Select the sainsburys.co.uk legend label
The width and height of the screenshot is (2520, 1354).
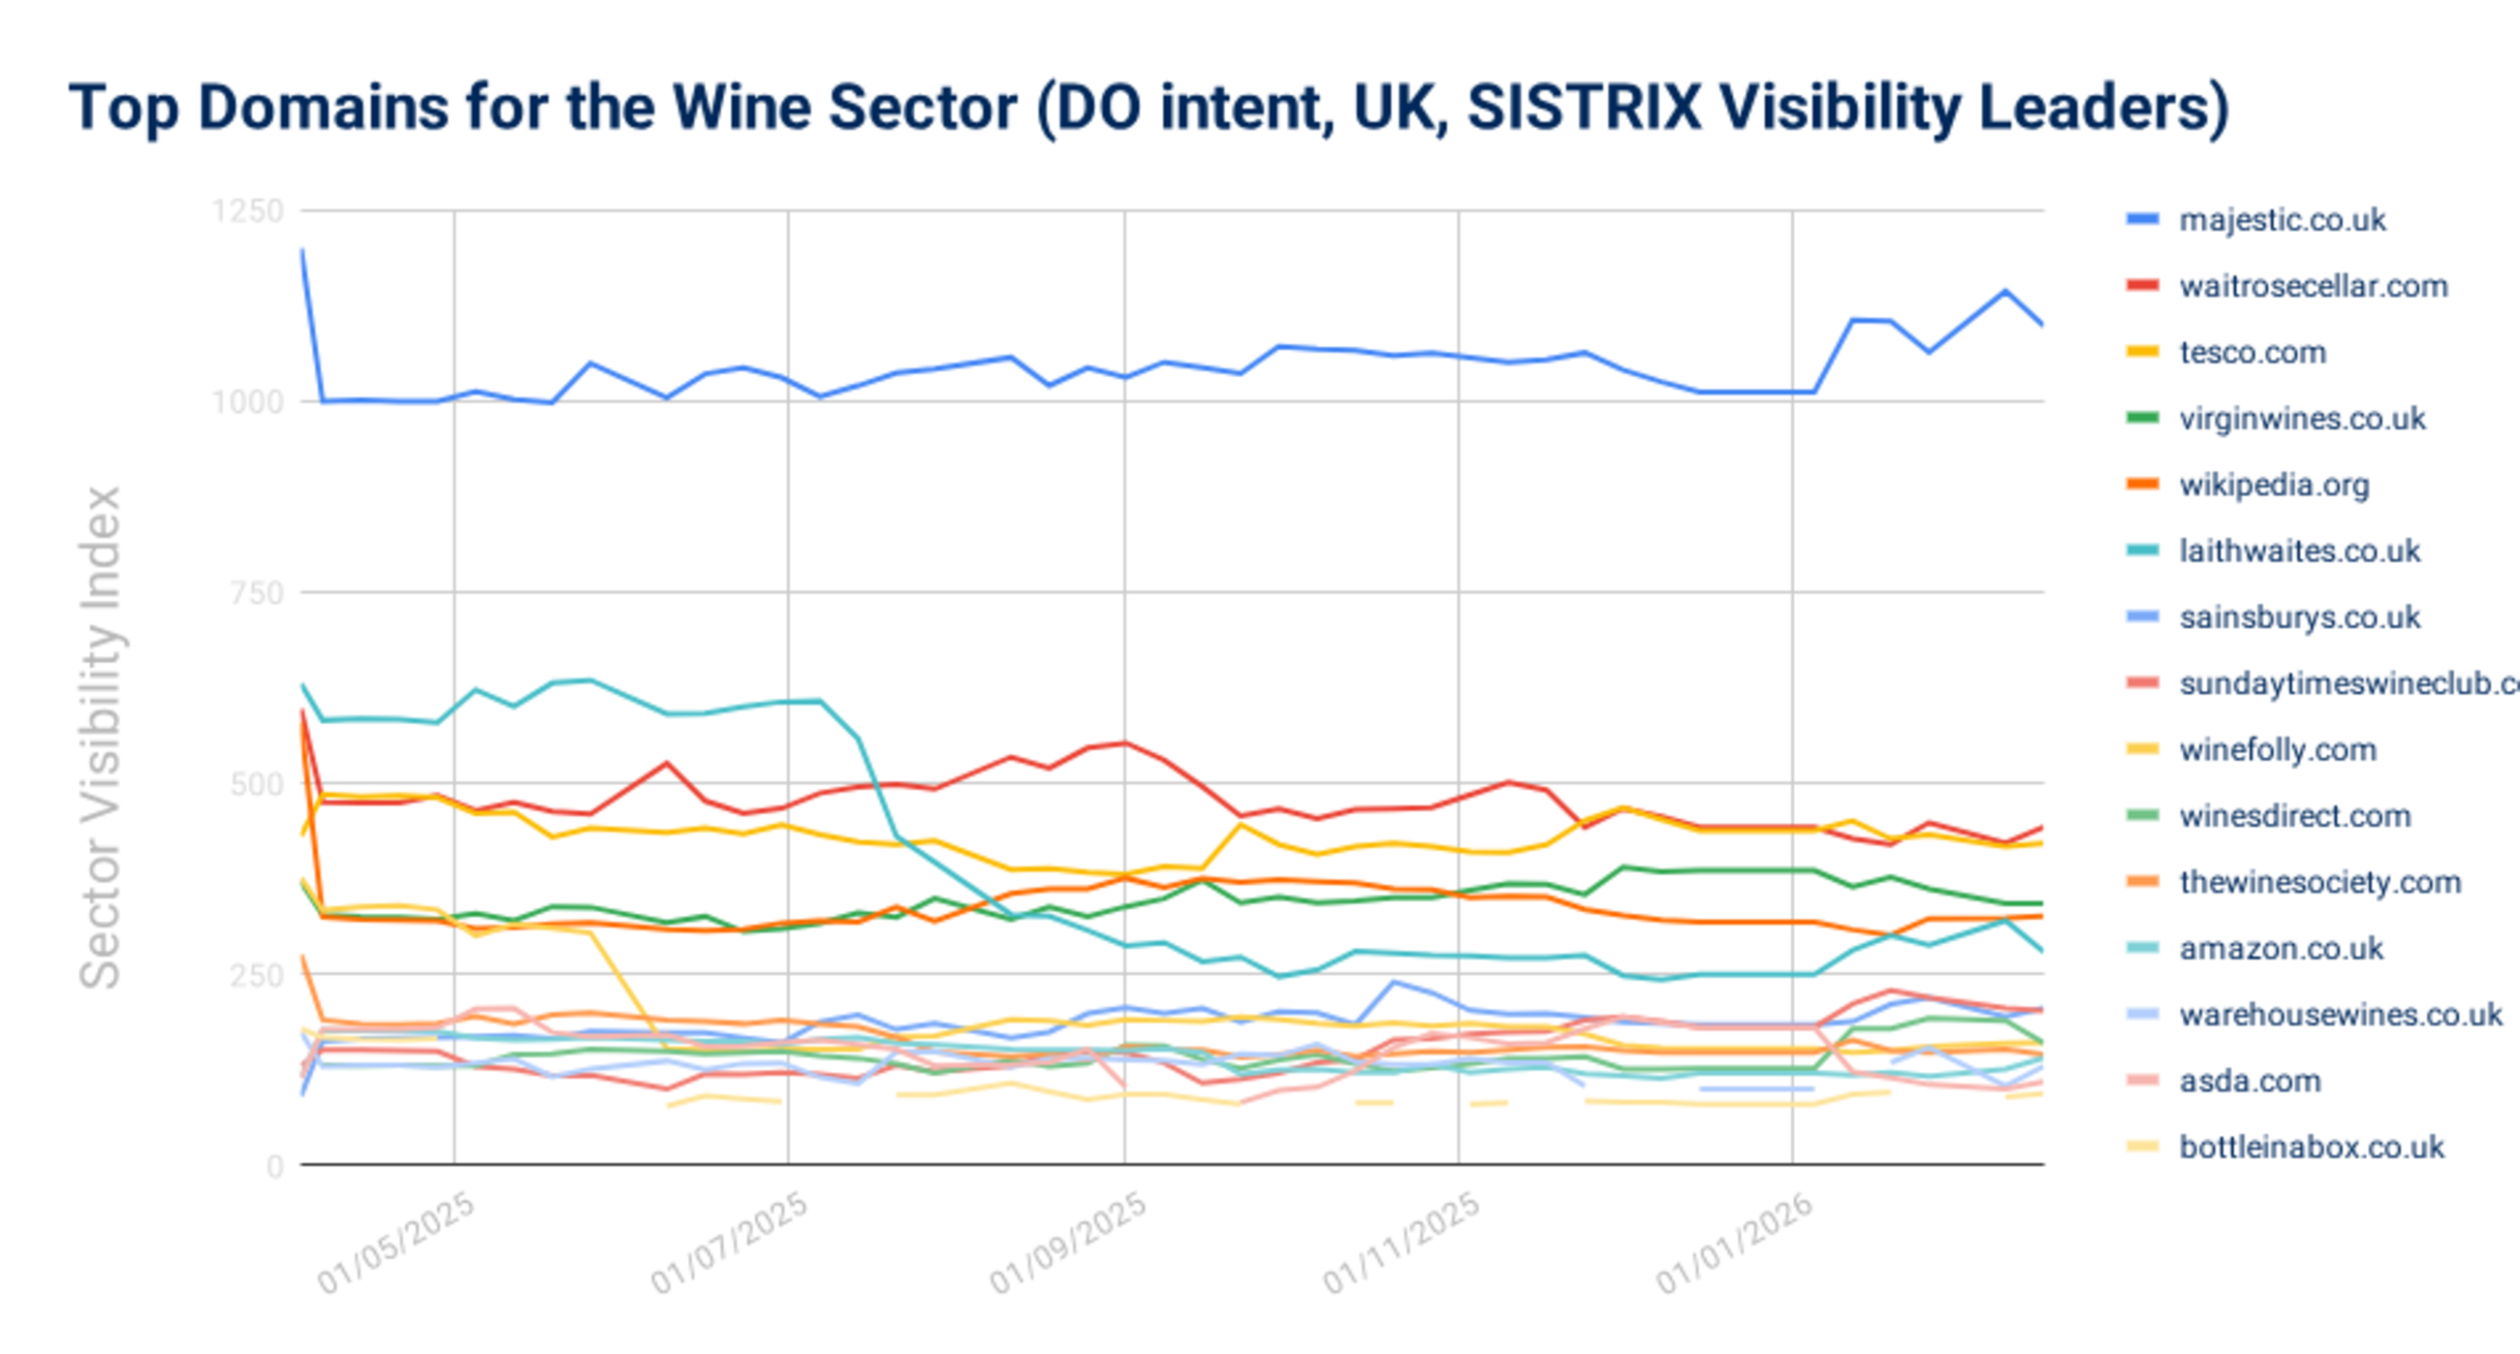click(x=2299, y=617)
